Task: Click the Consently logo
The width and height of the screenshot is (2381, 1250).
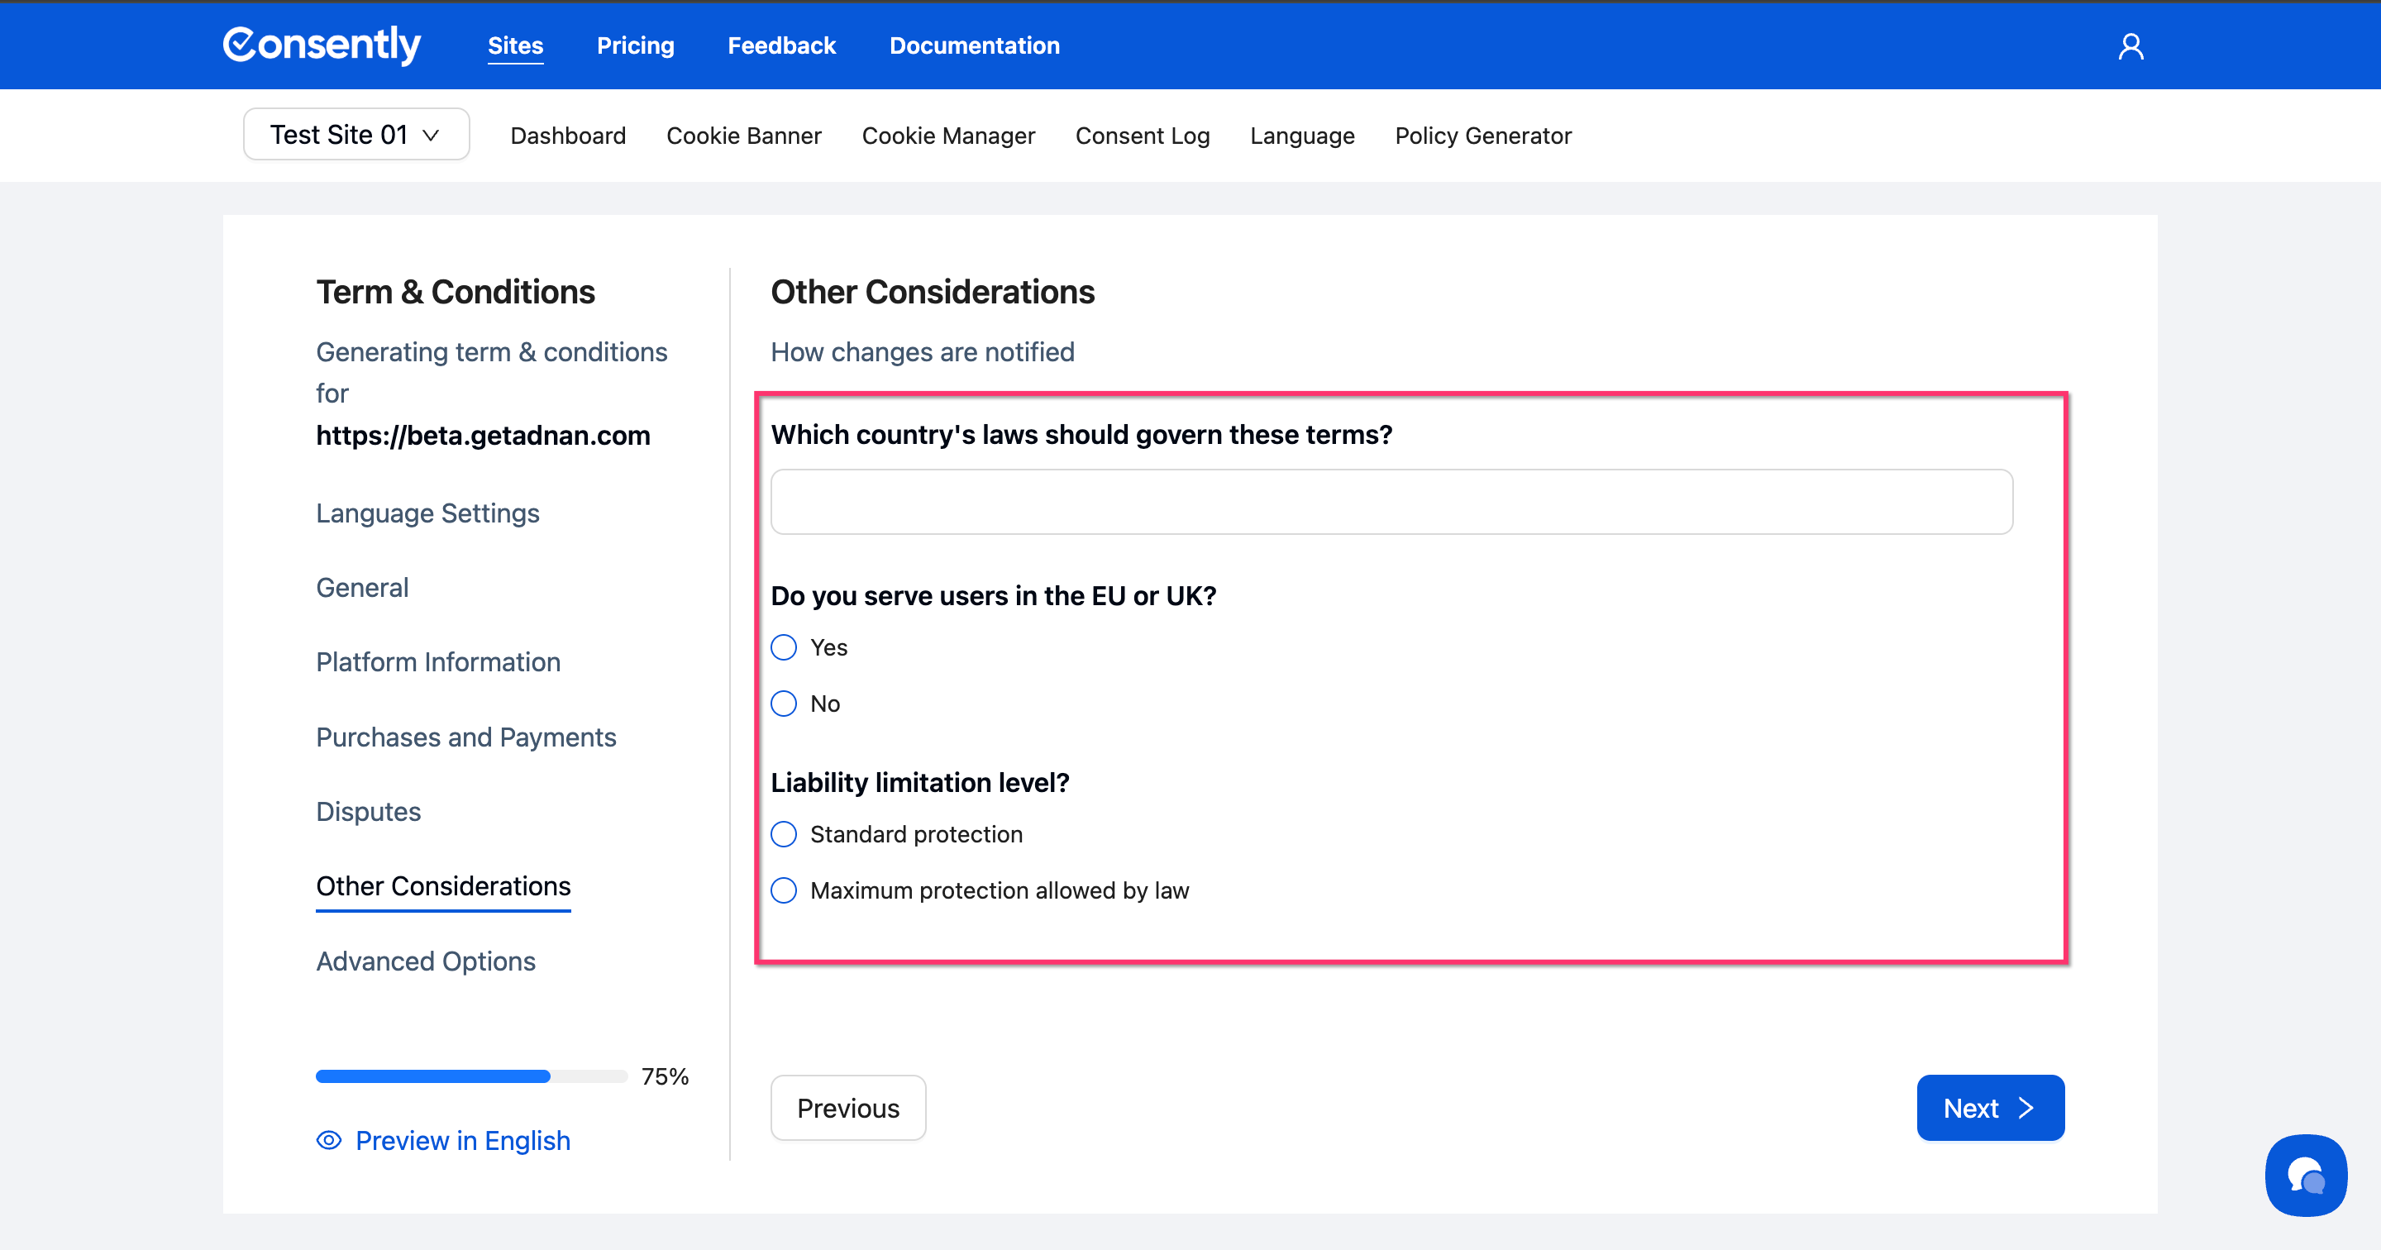Action: (322, 45)
